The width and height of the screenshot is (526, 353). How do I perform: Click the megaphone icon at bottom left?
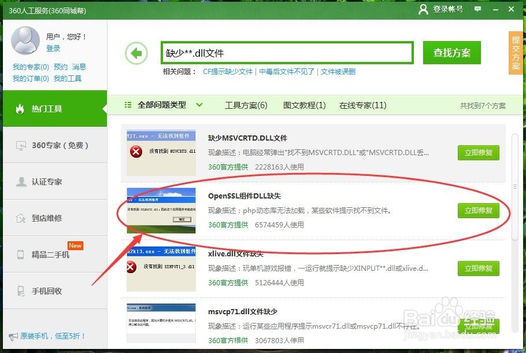pos(13,336)
